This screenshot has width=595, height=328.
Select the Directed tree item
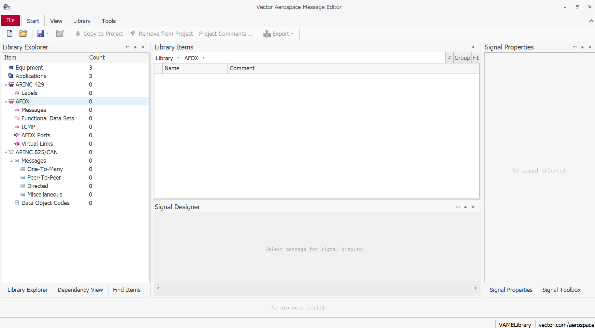[x=38, y=186]
